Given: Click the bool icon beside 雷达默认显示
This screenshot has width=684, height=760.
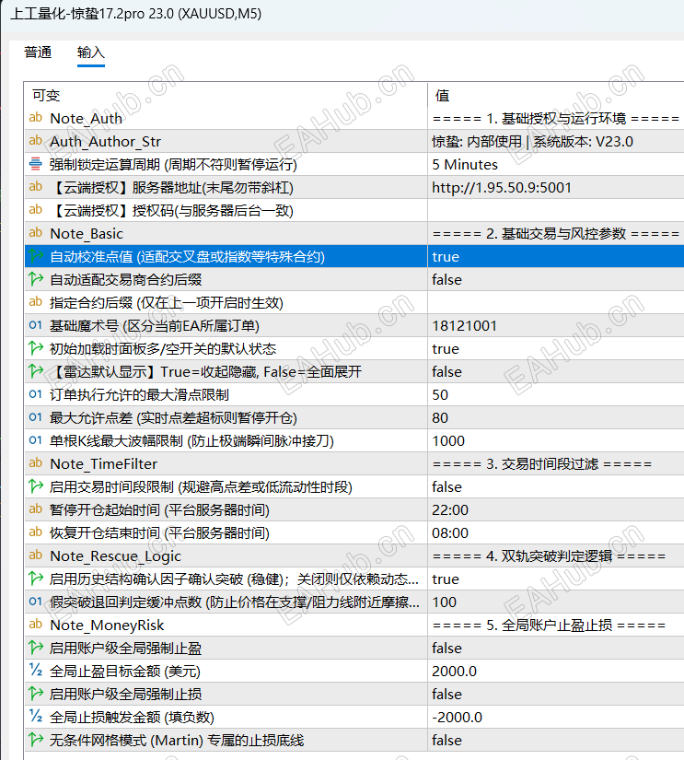Looking at the screenshot, I should (x=35, y=371).
